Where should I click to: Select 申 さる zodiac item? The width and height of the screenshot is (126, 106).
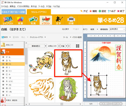point(13,85)
